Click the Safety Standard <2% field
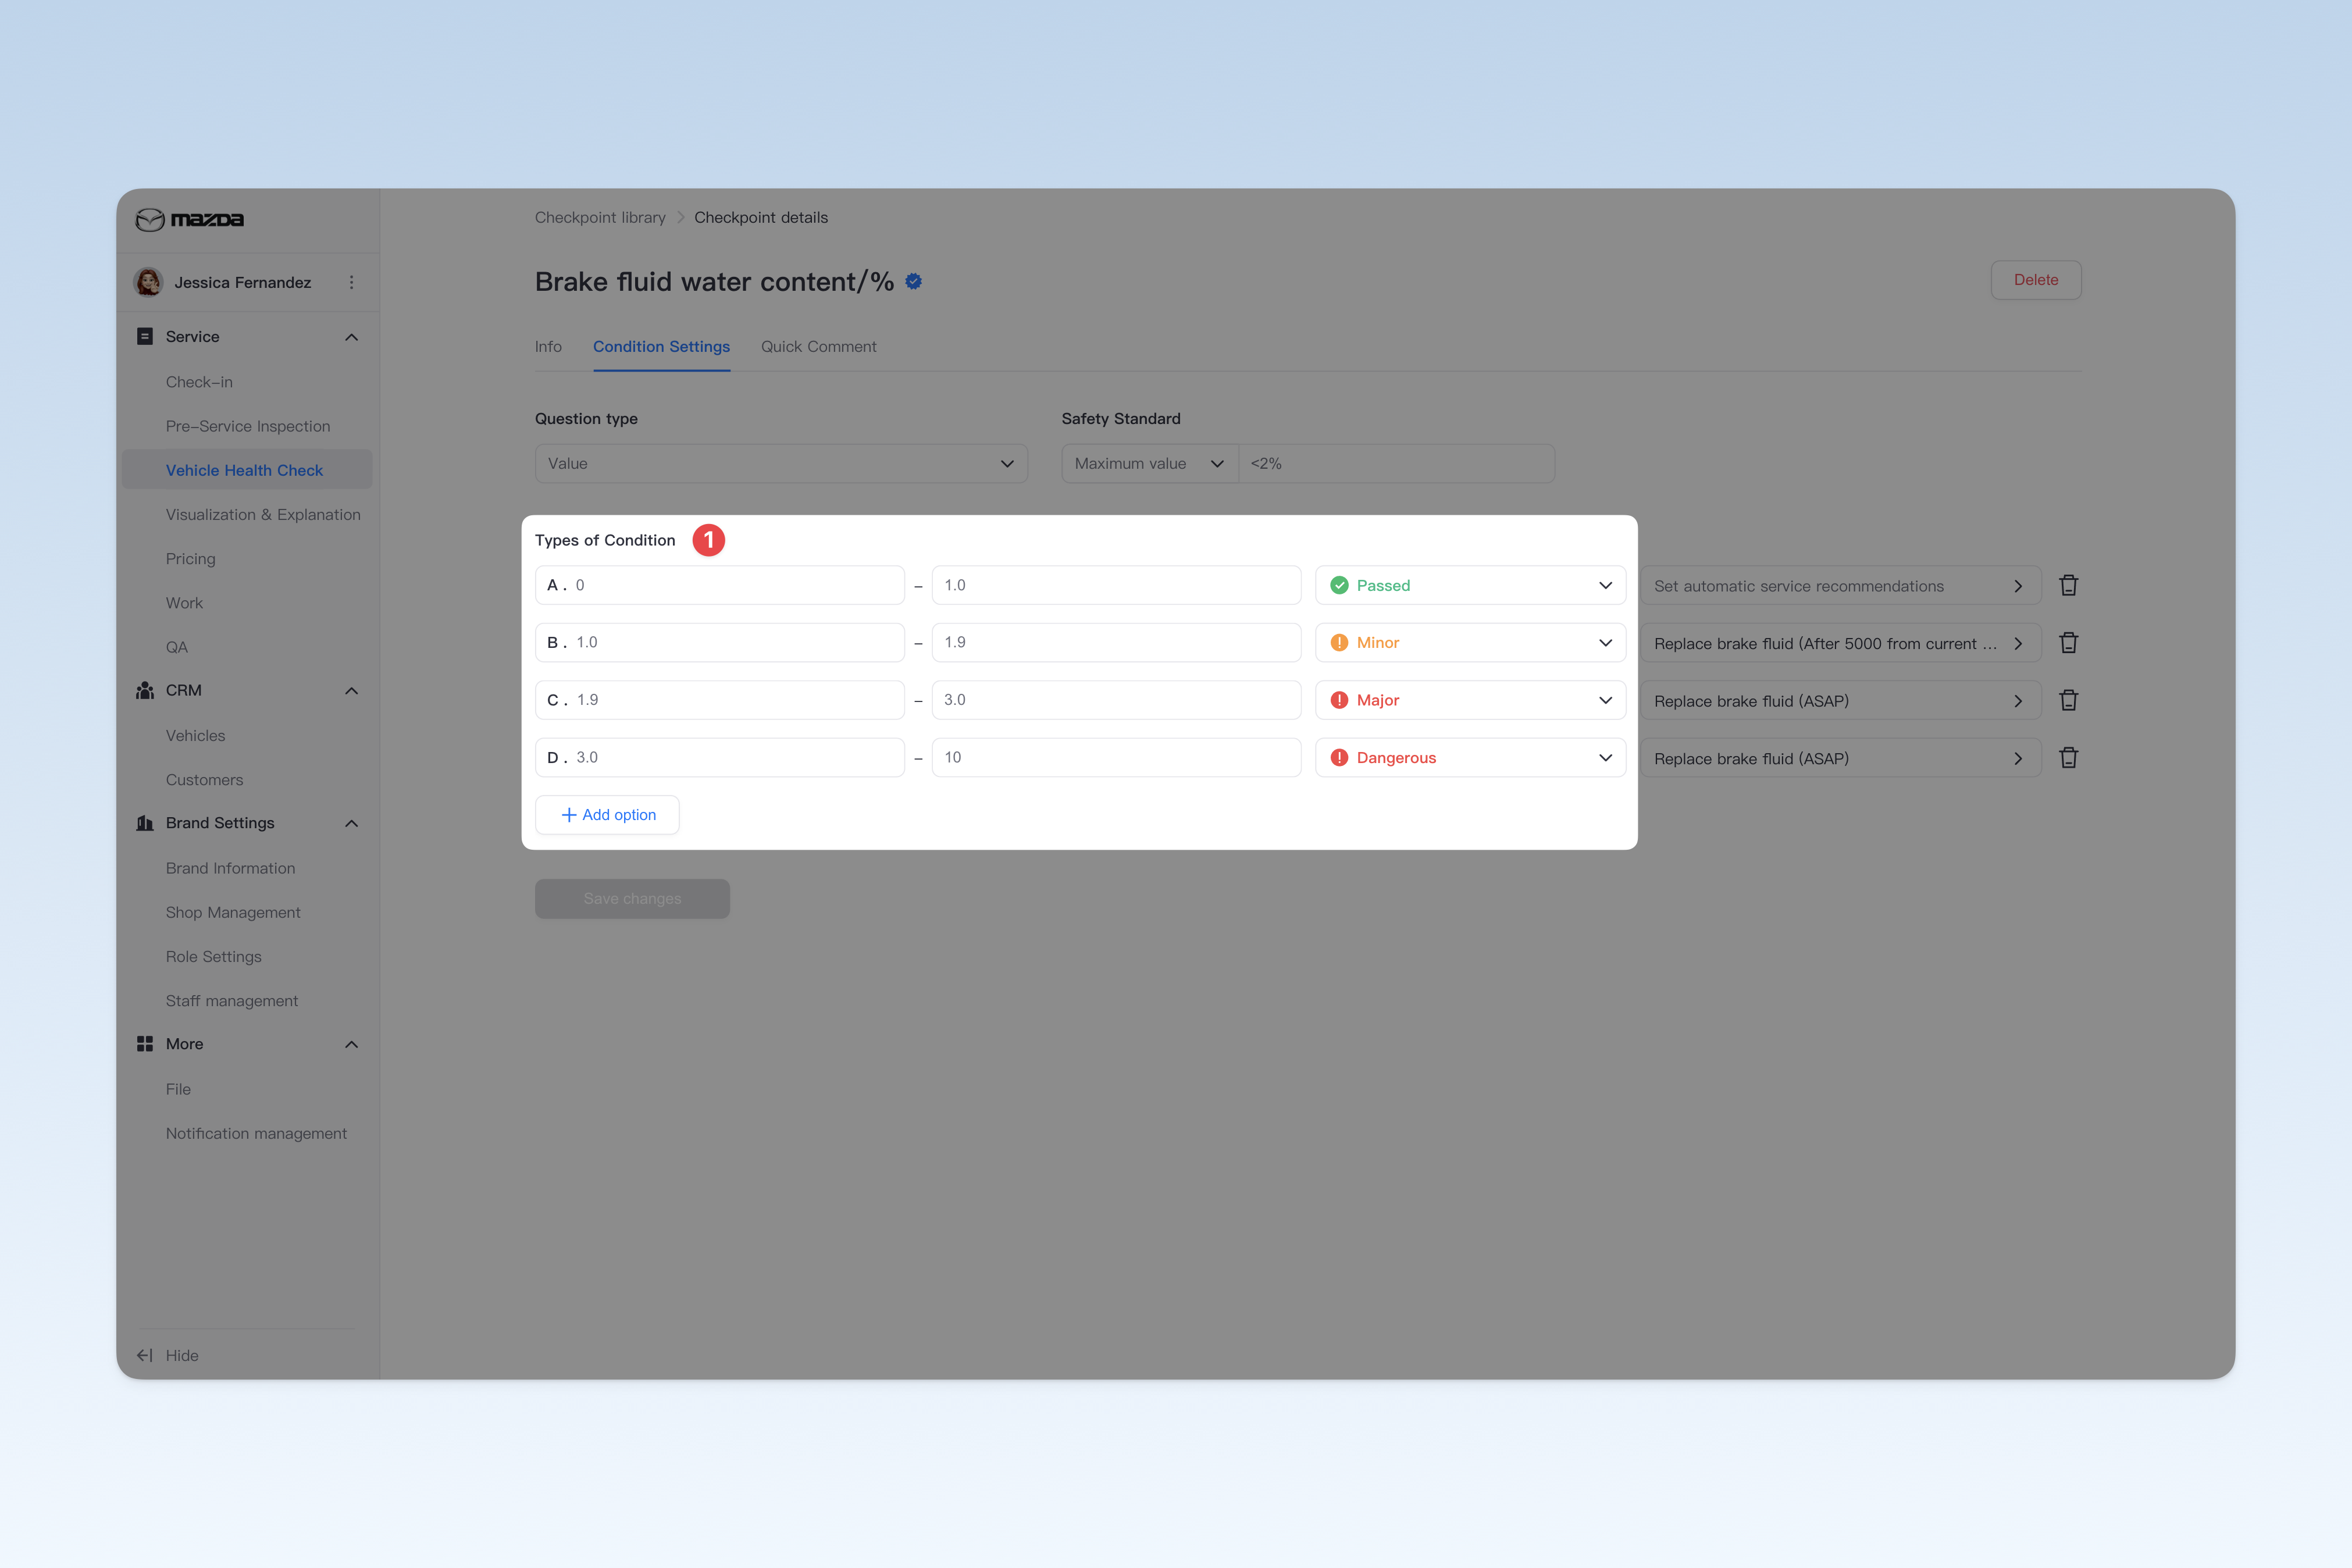 point(1396,463)
